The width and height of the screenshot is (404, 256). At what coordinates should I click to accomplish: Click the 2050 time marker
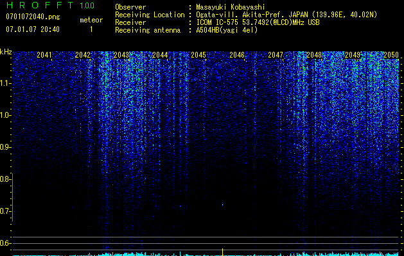(391, 55)
